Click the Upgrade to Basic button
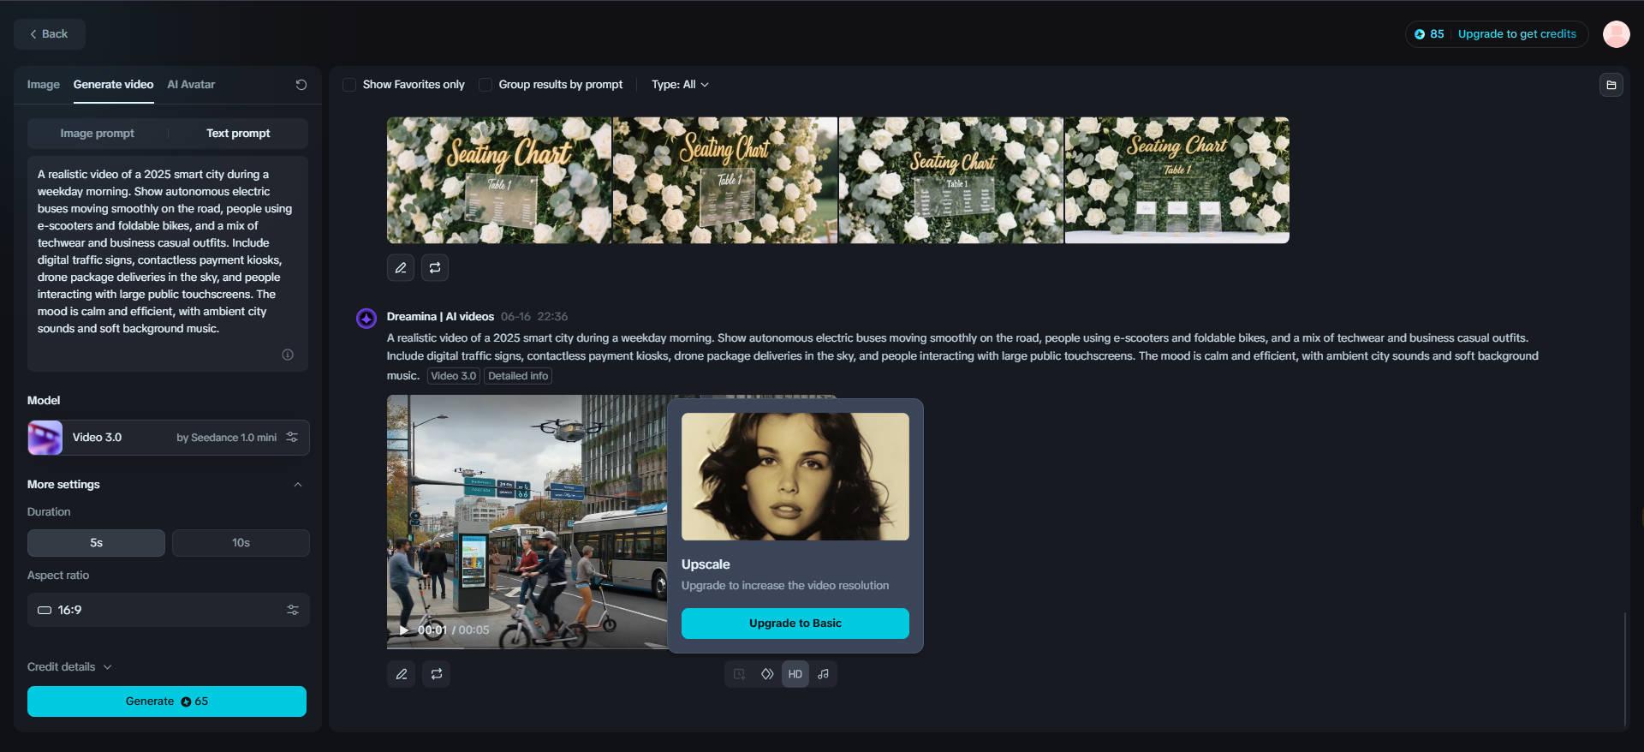The height and width of the screenshot is (752, 1644). pos(795,624)
